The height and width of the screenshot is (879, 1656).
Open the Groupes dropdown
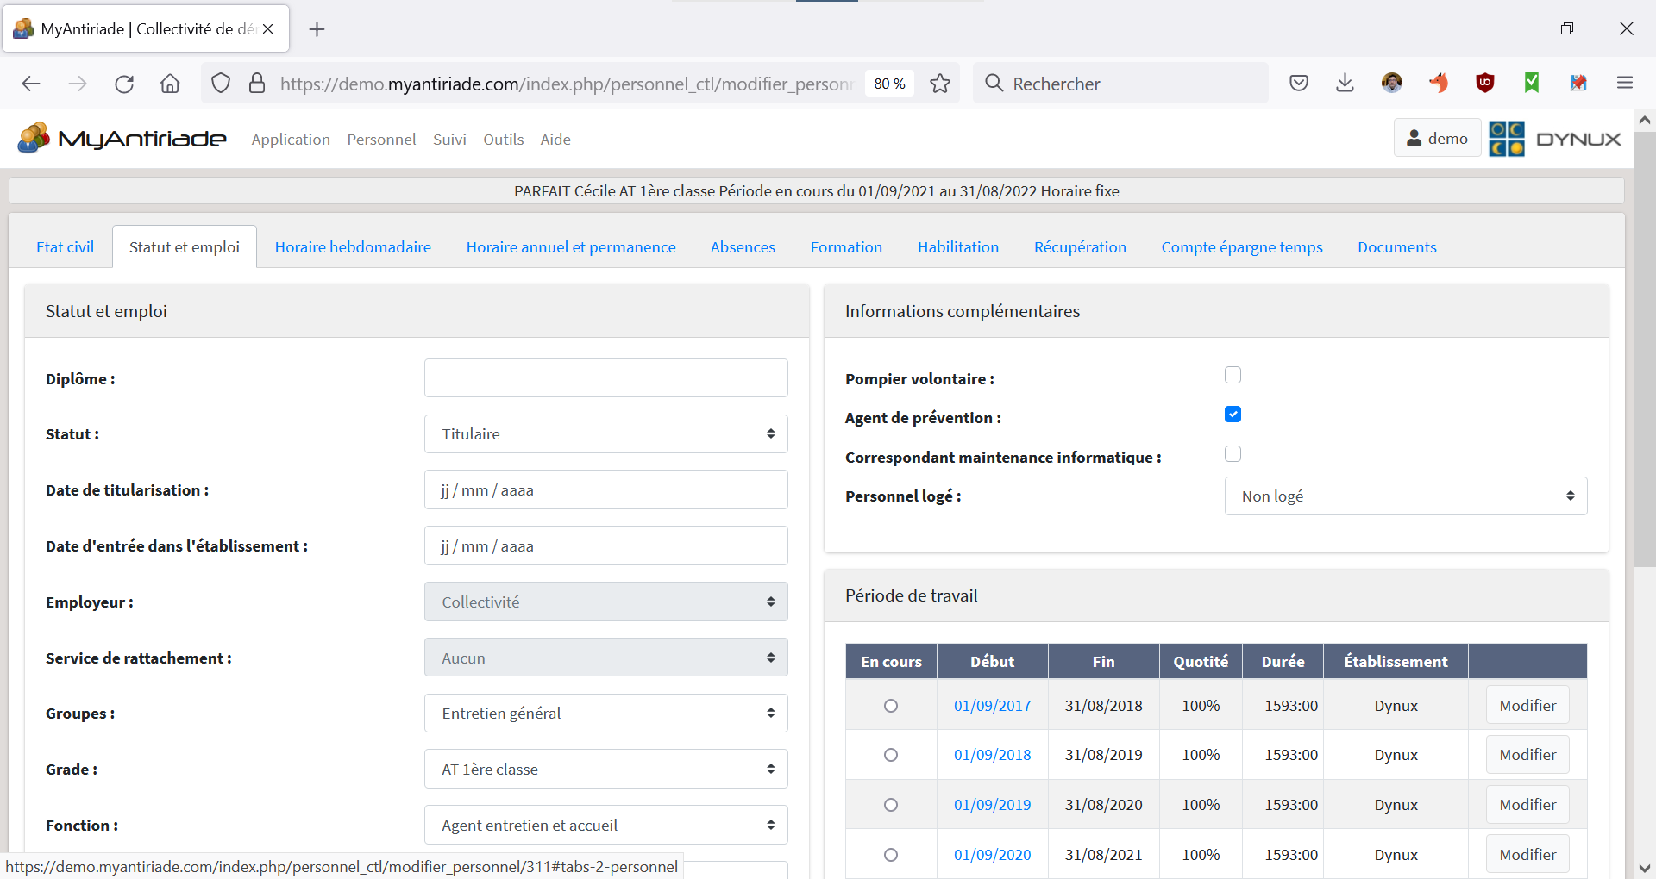(605, 713)
